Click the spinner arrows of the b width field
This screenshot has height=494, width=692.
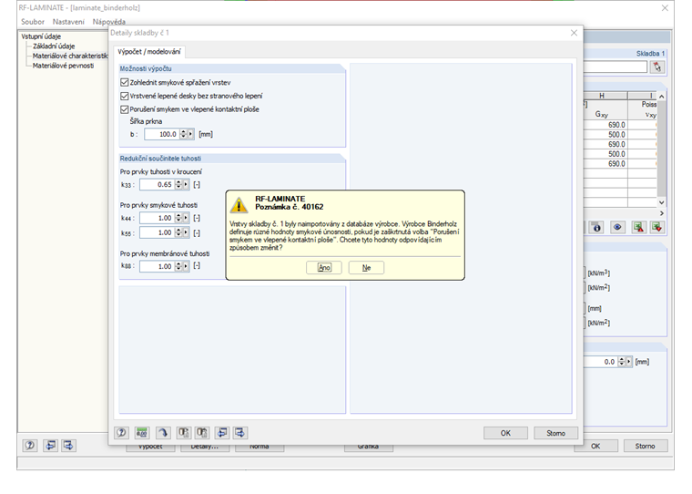click(184, 134)
